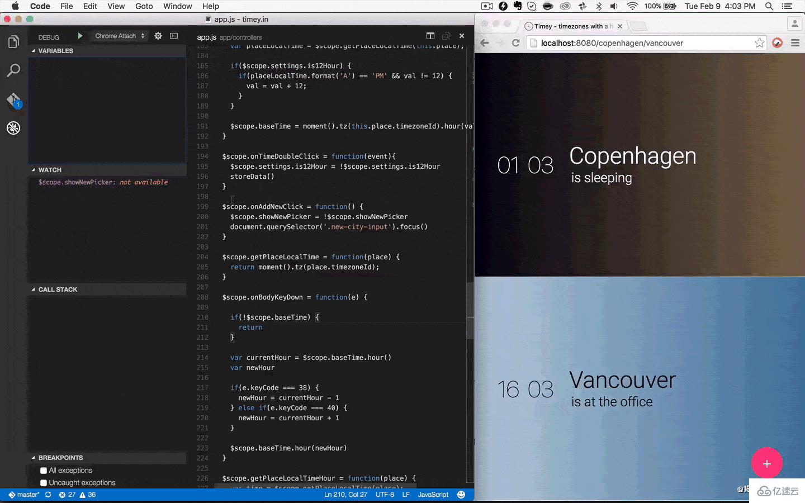The image size is (805, 503).
Task: Add a new city with the pink plus button
Action: coord(767,463)
